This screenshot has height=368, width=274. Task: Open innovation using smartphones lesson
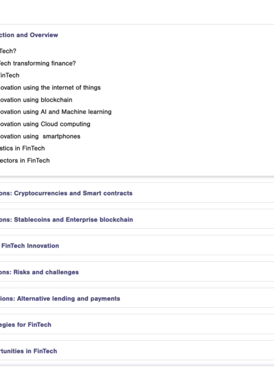point(40,136)
